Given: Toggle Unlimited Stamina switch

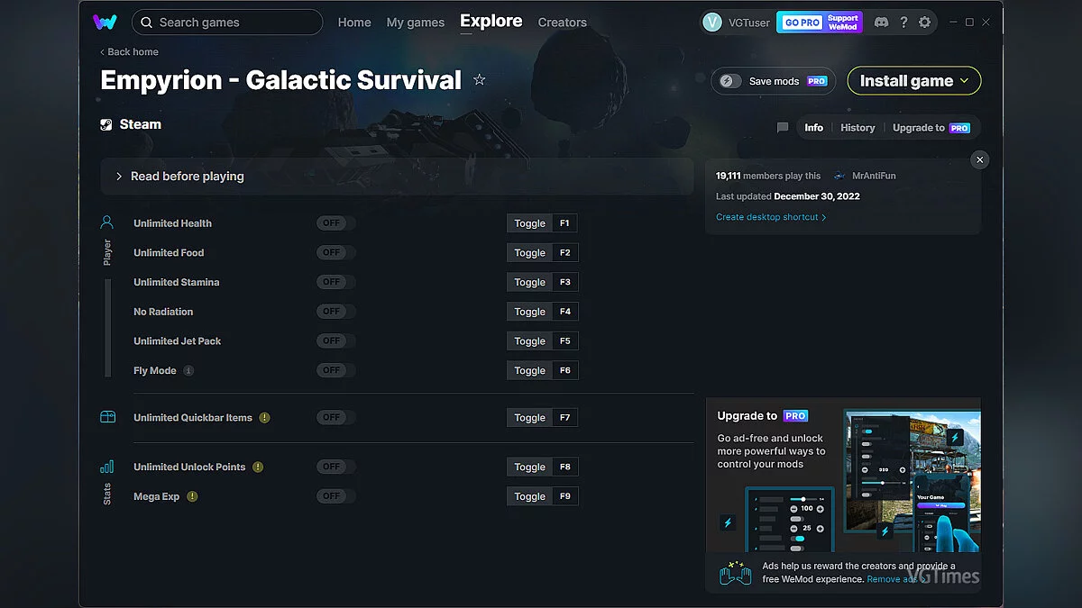Looking at the screenshot, I should pyautogui.click(x=335, y=282).
